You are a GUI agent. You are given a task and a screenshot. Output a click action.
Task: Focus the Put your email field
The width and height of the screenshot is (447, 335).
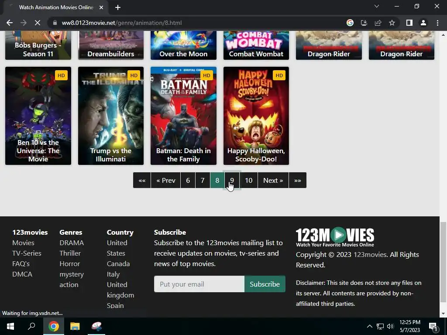(x=199, y=284)
